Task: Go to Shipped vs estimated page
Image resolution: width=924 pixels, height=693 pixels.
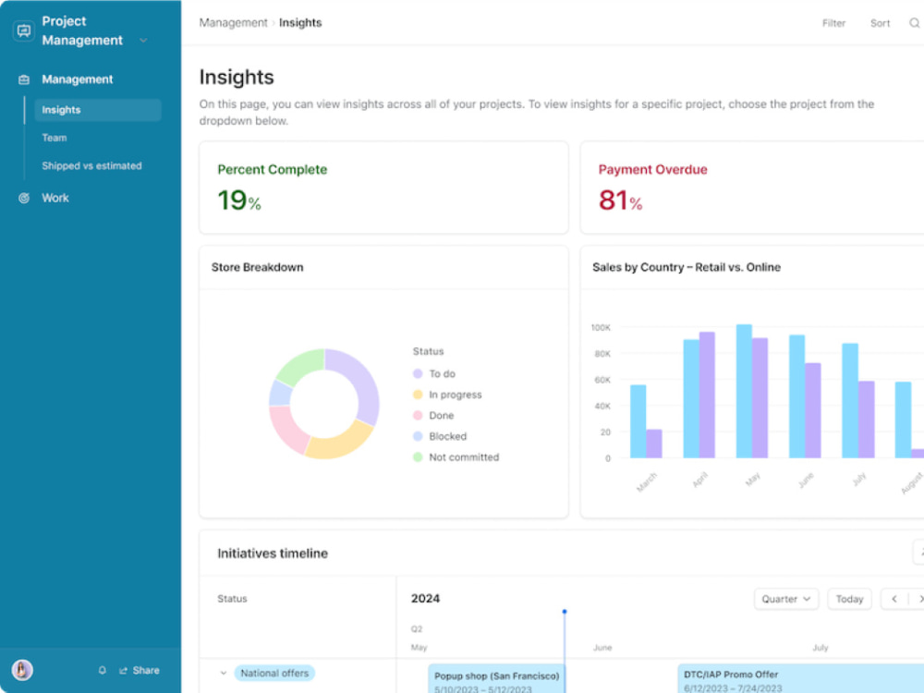Action: coord(91,166)
